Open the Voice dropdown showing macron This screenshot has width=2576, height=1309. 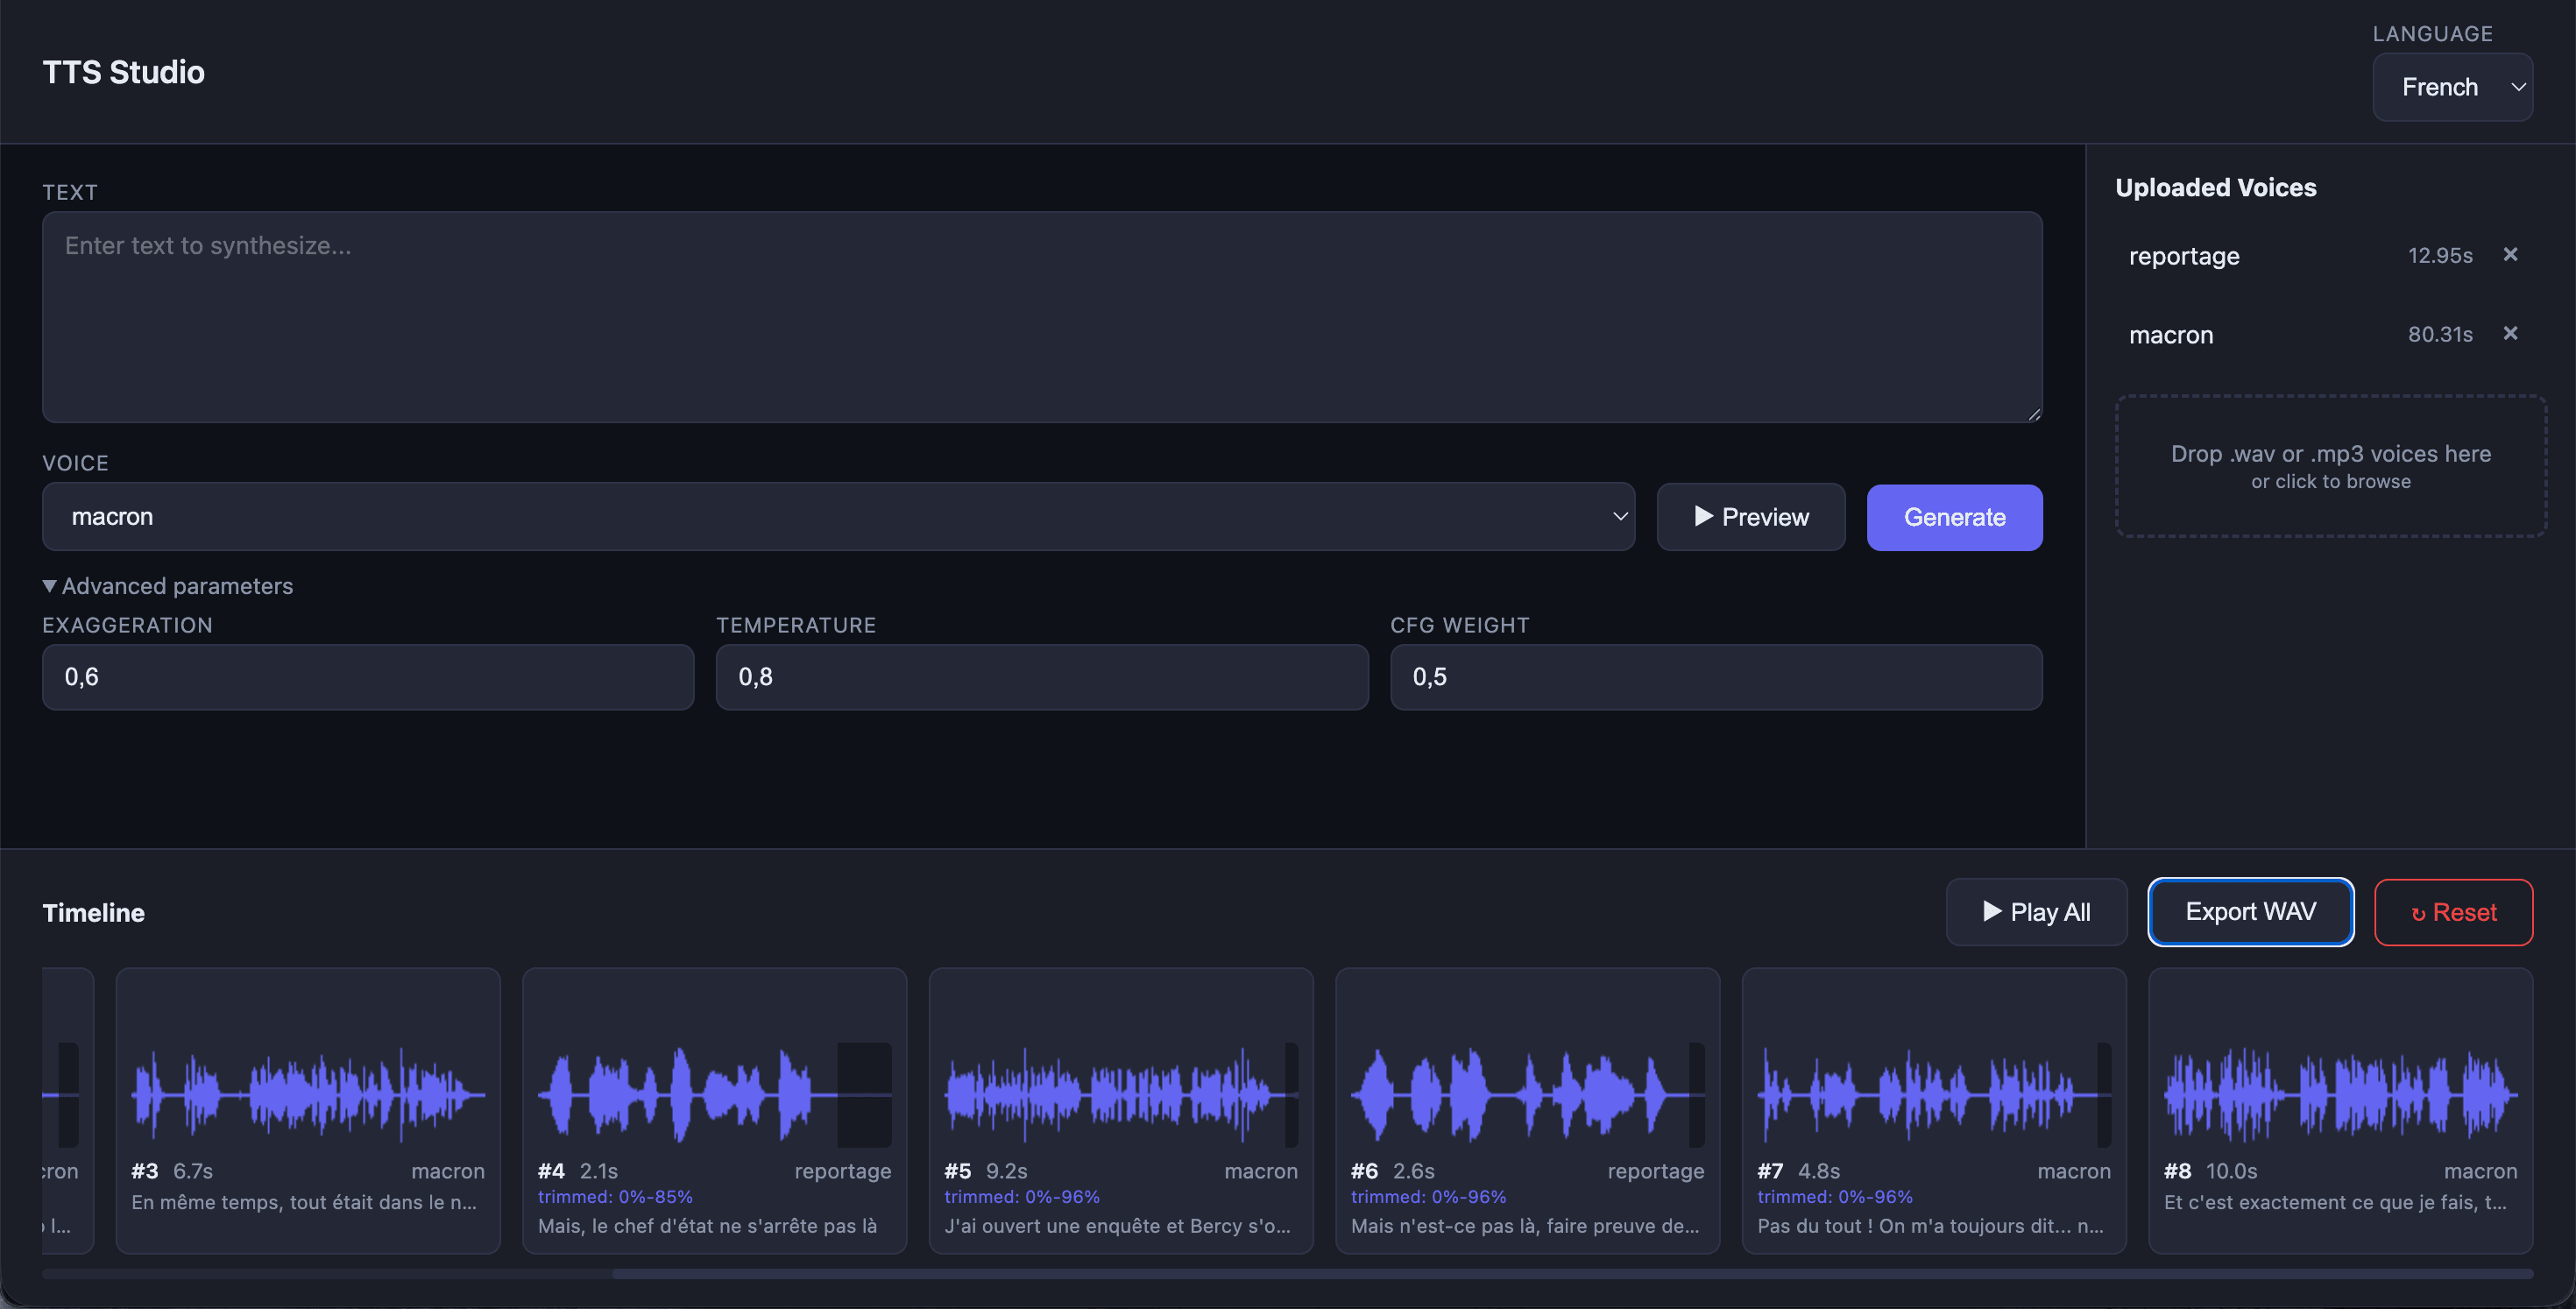point(838,517)
